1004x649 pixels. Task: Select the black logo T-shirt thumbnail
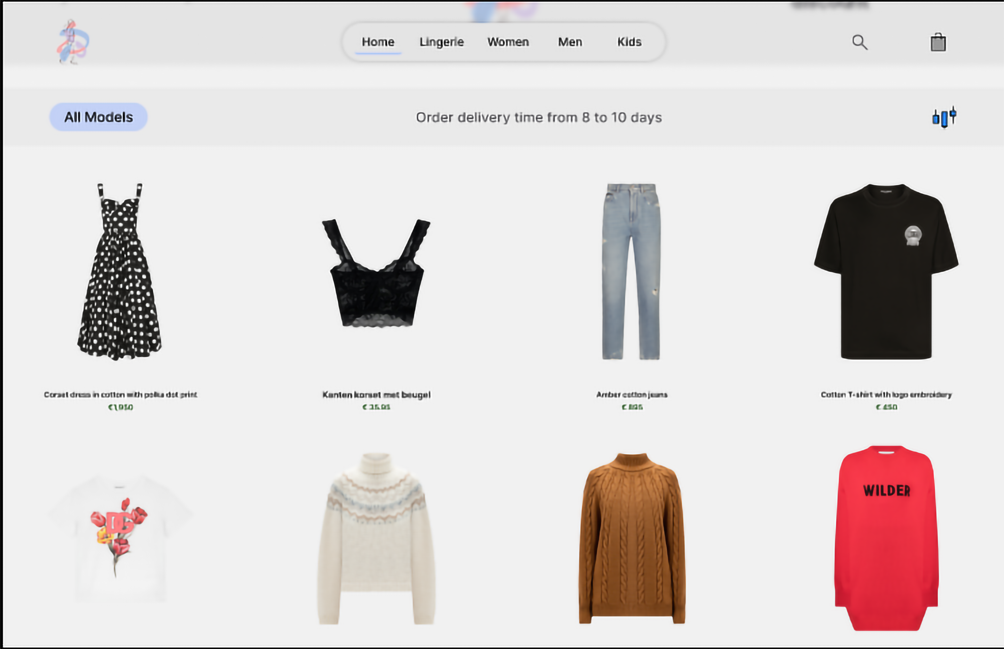tap(886, 272)
